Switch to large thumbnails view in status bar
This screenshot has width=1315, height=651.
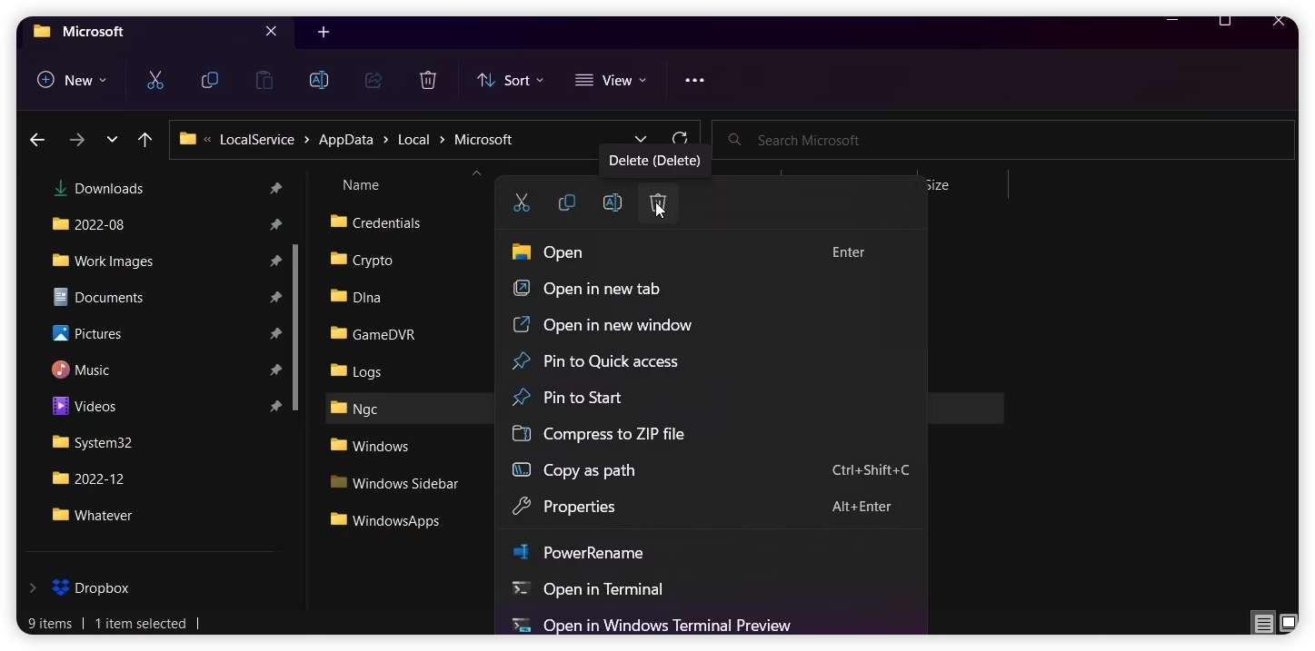click(x=1288, y=623)
